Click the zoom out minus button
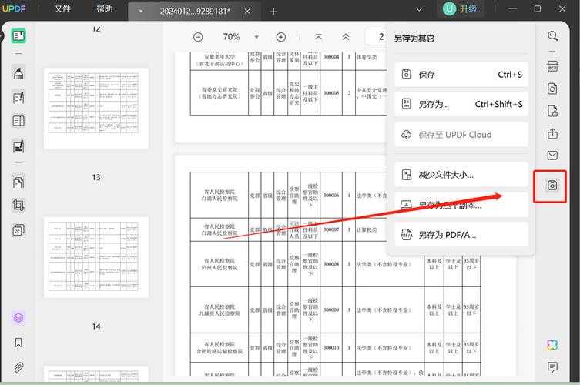 [198, 37]
